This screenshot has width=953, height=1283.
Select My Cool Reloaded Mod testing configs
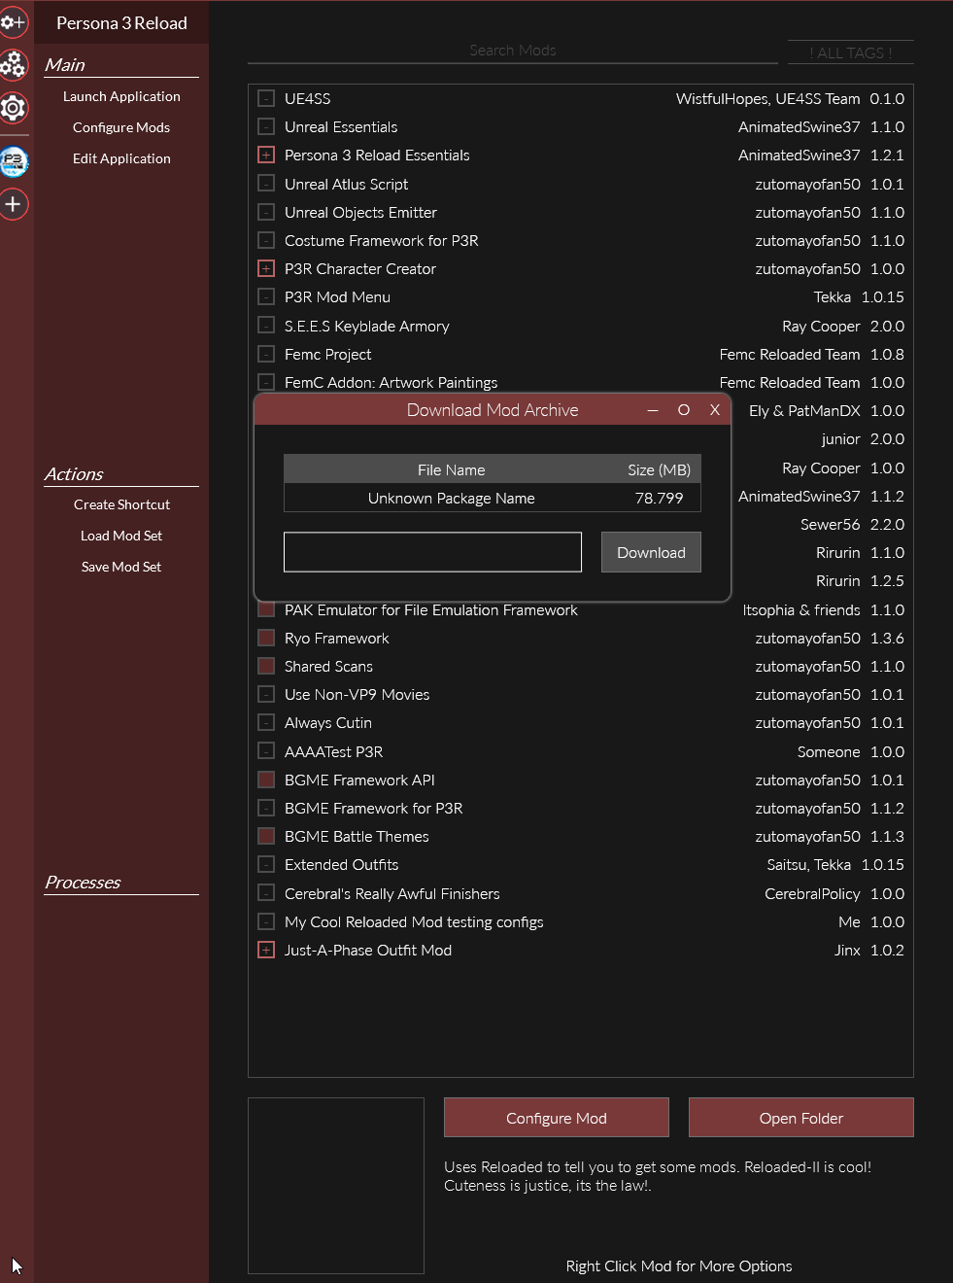(581, 921)
